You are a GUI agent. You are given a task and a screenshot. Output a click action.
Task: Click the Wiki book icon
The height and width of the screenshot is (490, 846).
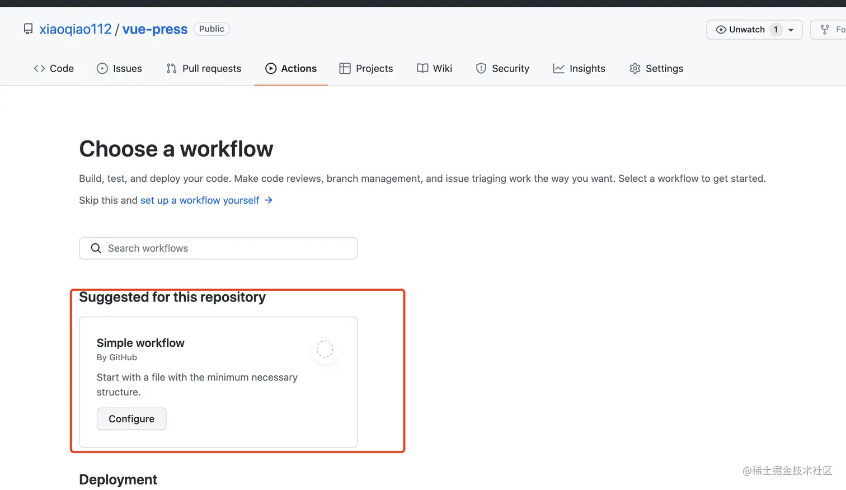click(422, 68)
